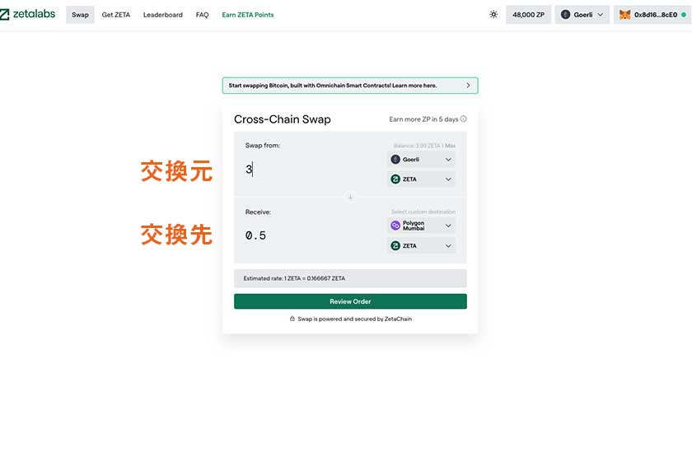Open the FAQ page
692x461 pixels.
(202, 15)
